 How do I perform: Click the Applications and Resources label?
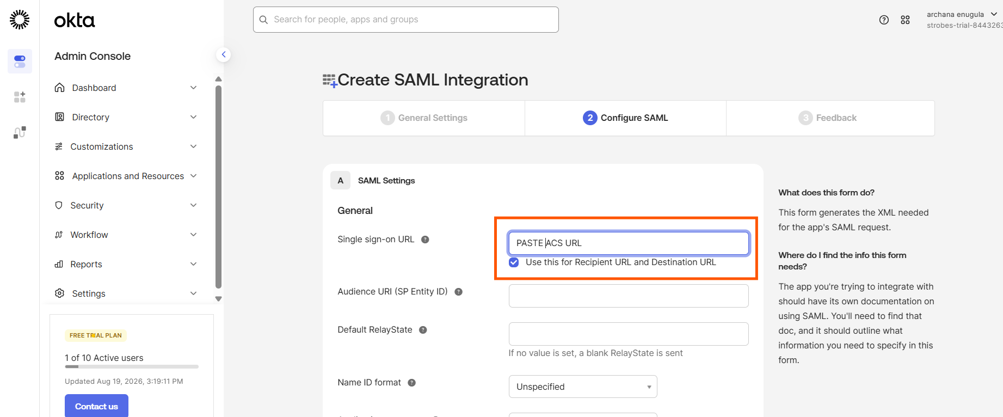pos(128,176)
